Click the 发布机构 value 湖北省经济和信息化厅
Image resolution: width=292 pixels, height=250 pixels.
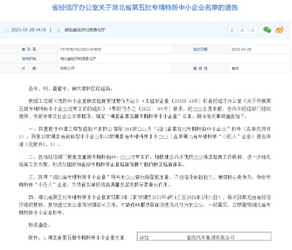coord(78,59)
